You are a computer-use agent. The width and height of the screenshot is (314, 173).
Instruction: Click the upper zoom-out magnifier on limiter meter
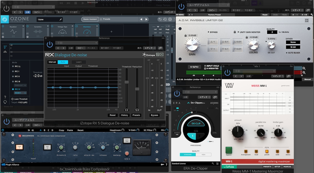point(304,68)
